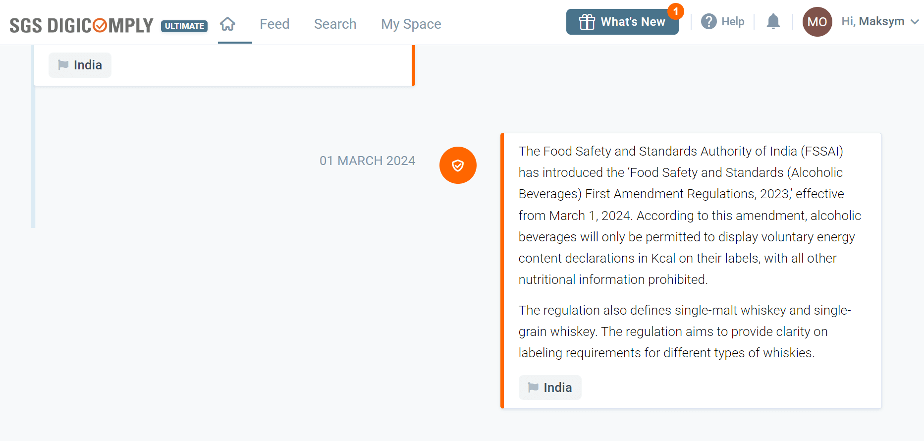This screenshot has height=441, width=924.
Task: Click the orange shield verification icon on the timeline
Action: [458, 165]
